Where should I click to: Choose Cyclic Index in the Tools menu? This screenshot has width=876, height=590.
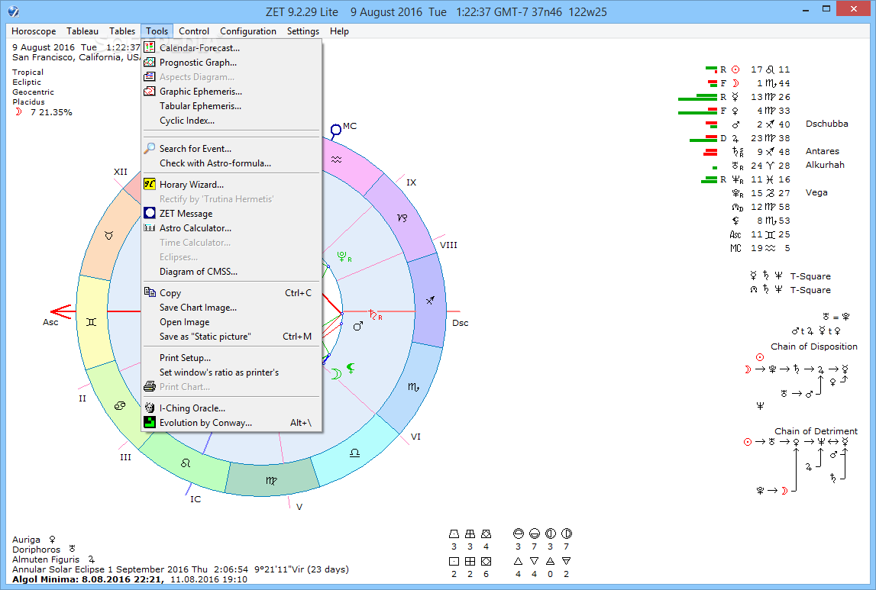pyautogui.click(x=232, y=120)
